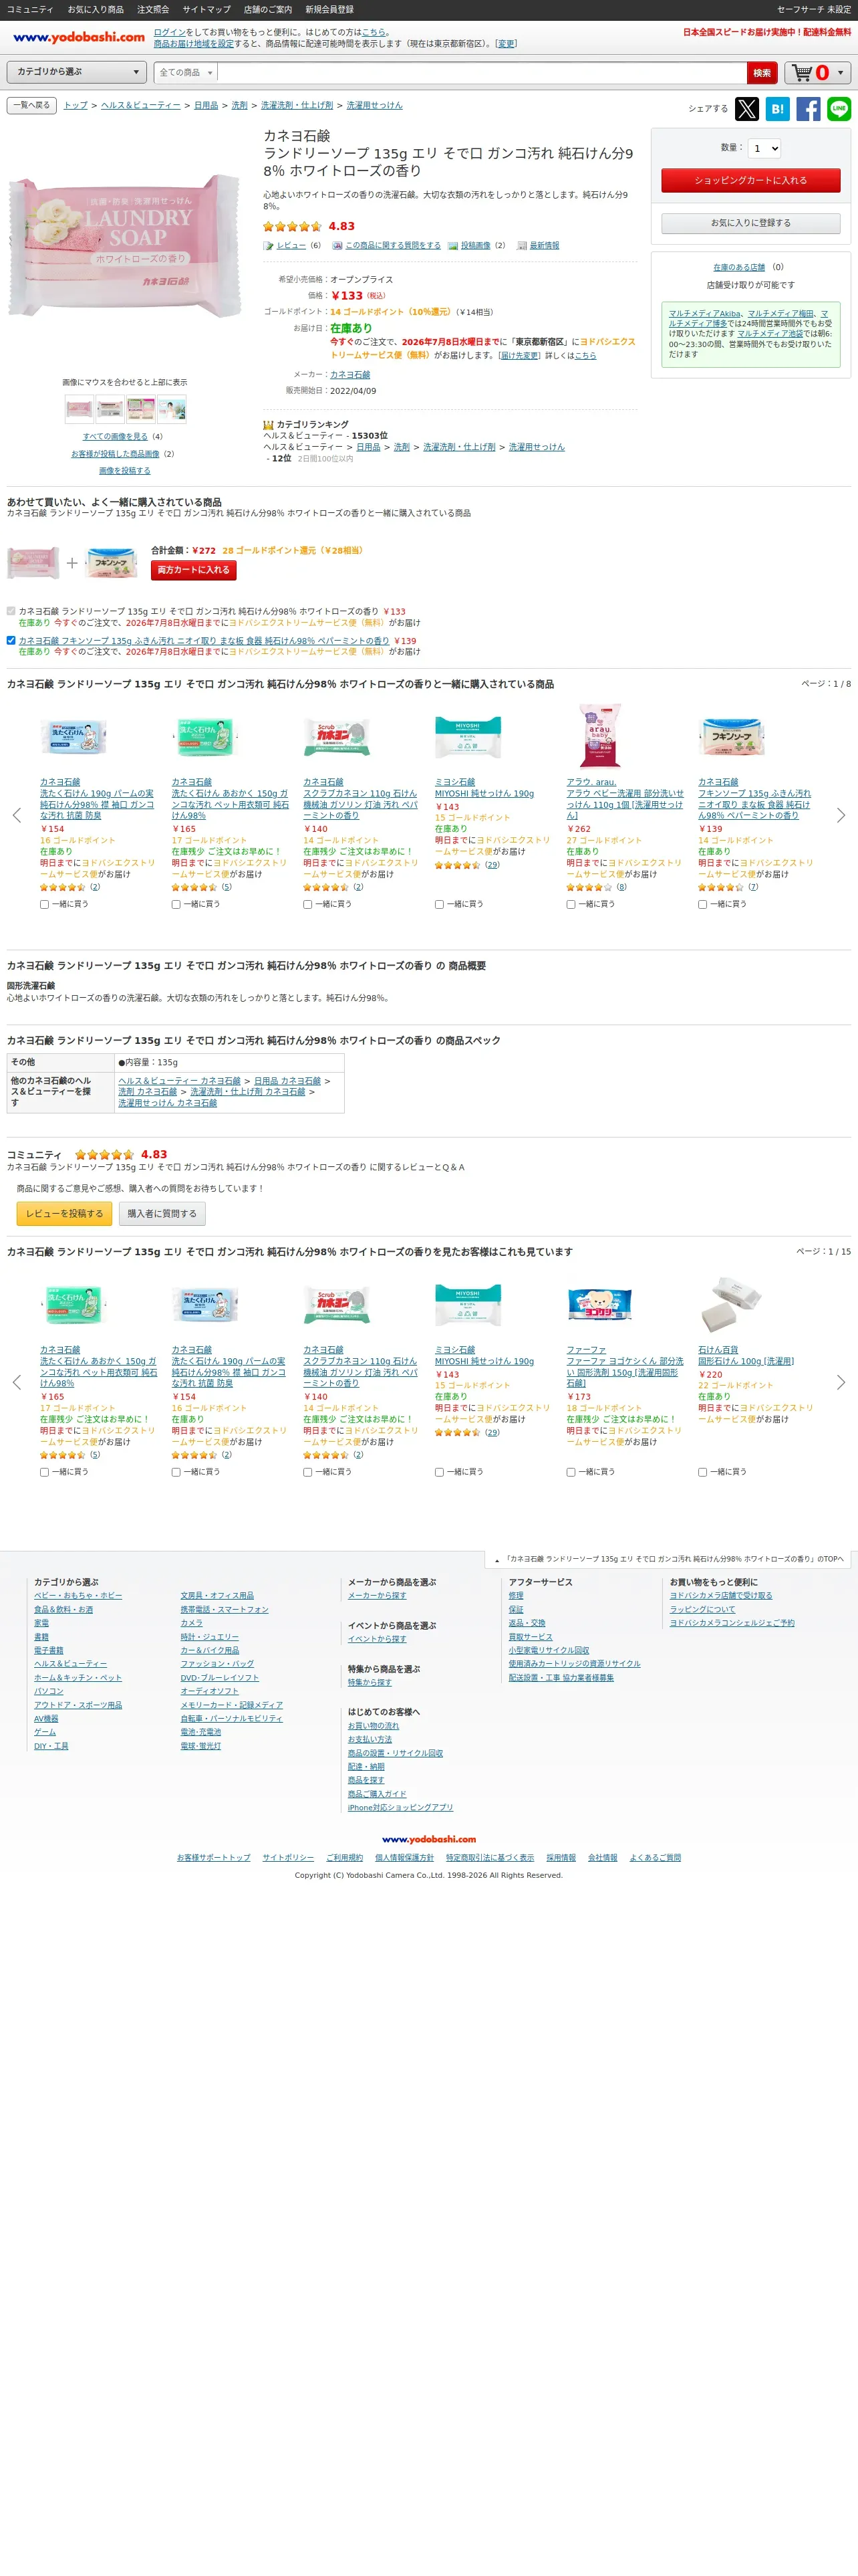Open the 画像を投稿する link
Viewport: 858px width, 2576px height.
[x=125, y=470]
